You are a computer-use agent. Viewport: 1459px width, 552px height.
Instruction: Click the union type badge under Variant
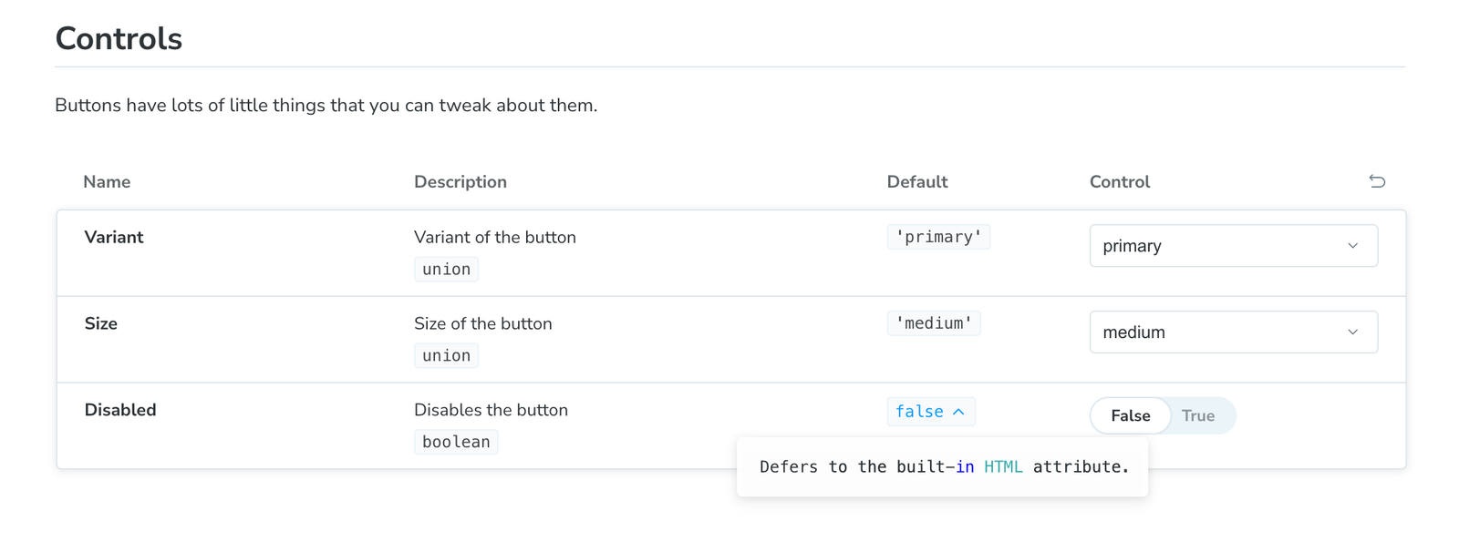pos(446,269)
